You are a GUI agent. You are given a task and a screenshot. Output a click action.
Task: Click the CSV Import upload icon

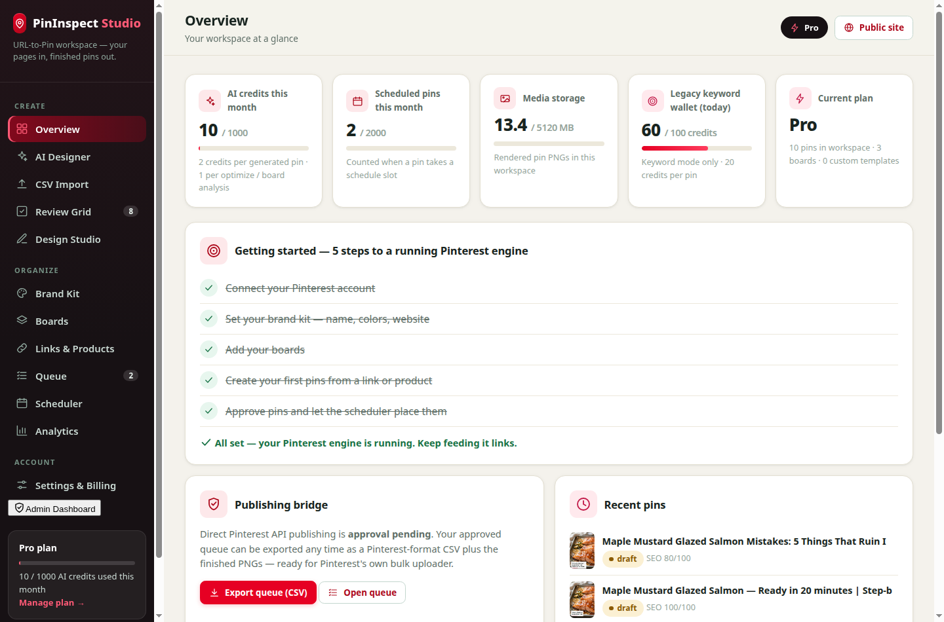22,184
